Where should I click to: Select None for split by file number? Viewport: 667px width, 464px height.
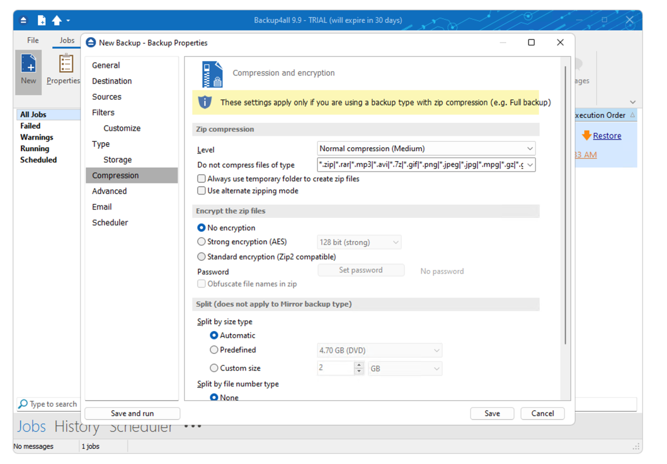(214, 397)
